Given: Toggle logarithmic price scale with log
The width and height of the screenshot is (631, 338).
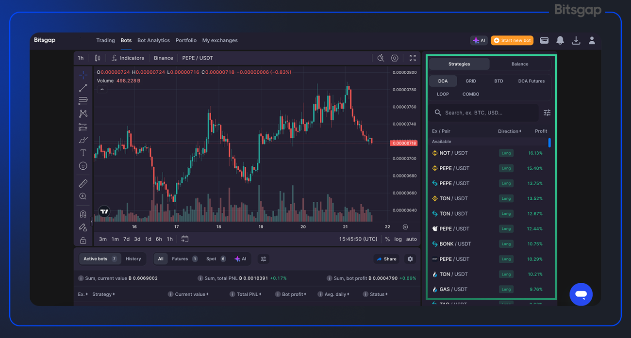Looking at the screenshot, I should tap(398, 239).
